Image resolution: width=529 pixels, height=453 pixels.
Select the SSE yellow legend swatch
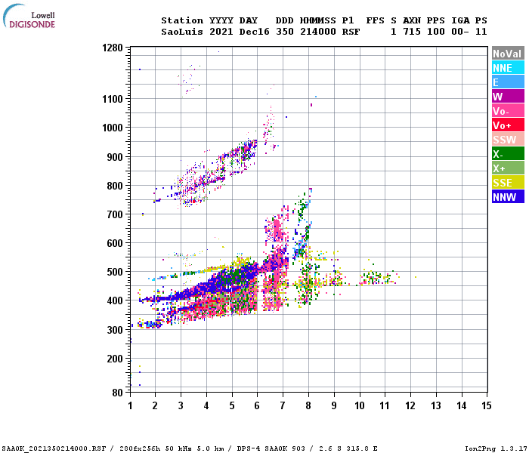(x=508, y=183)
